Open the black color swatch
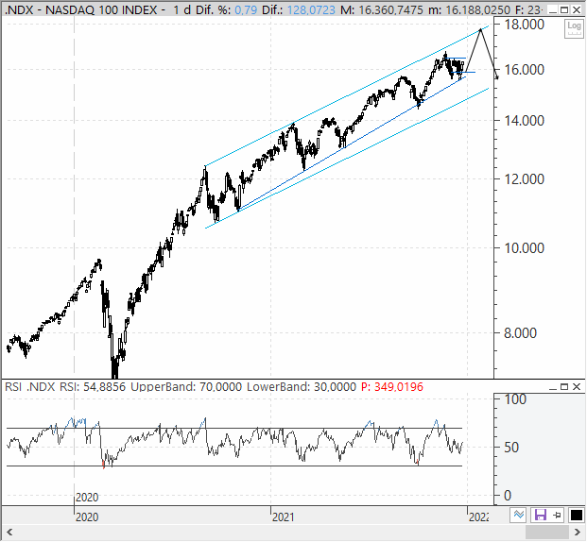 (577, 515)
